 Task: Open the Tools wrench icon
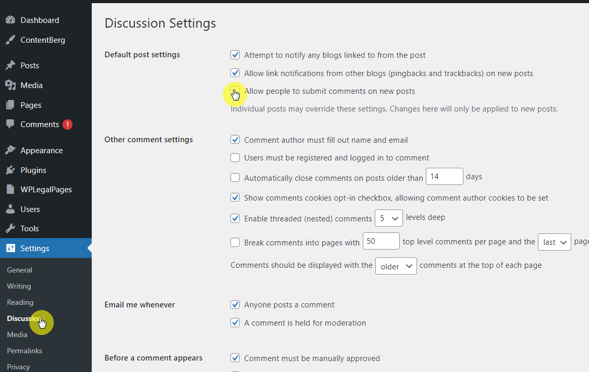11,228
